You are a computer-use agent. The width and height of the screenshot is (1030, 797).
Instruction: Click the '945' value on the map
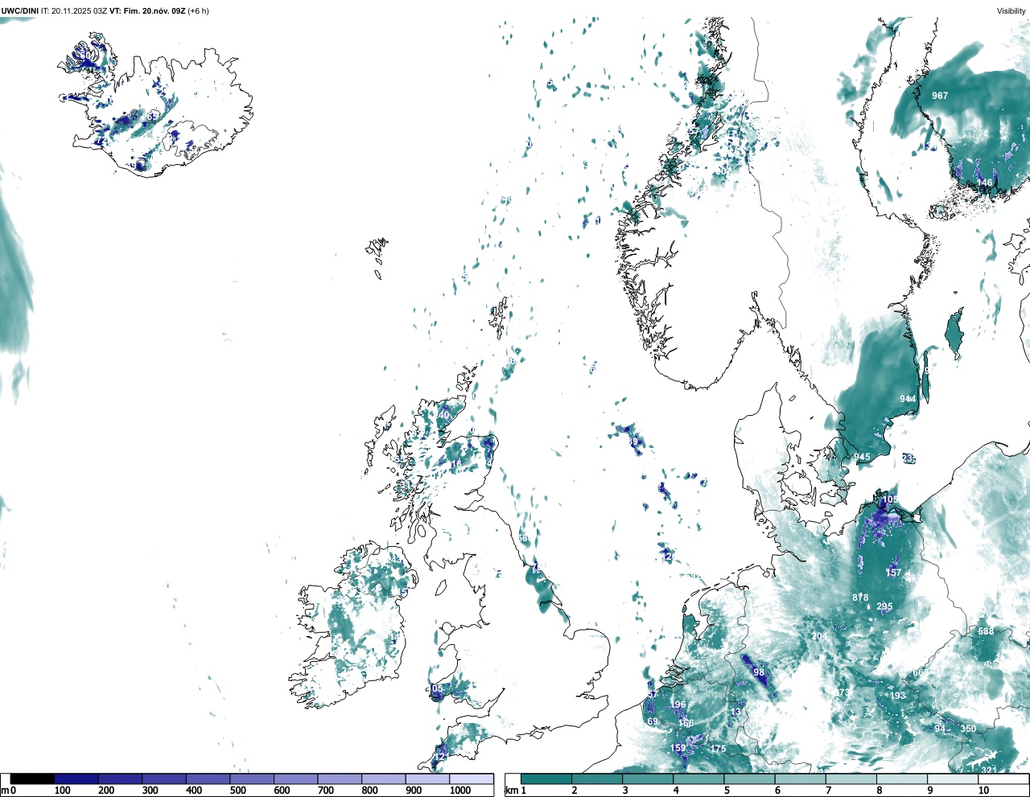click(x=862, y=458)
